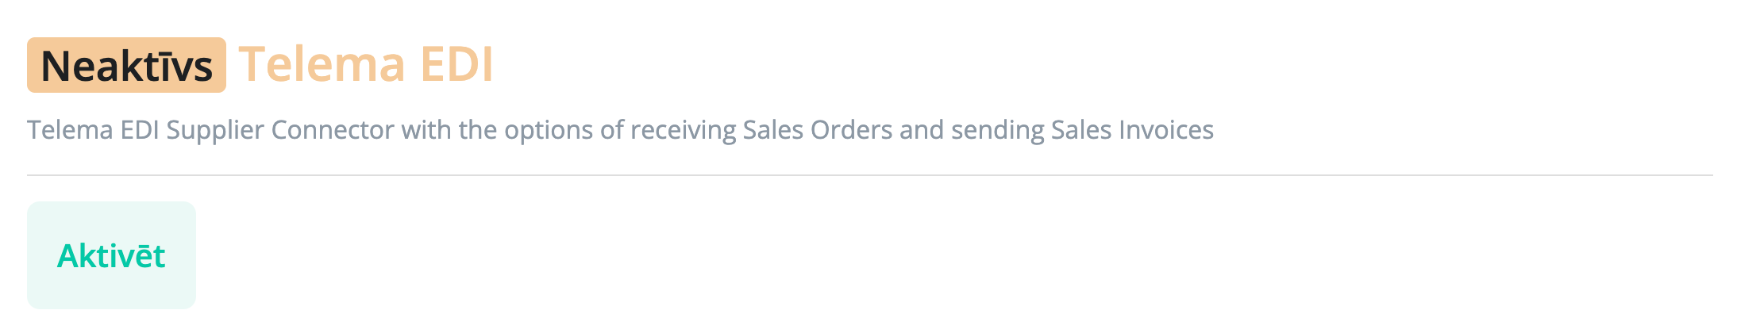Click the word "with" in the description

tap(426, 130)
